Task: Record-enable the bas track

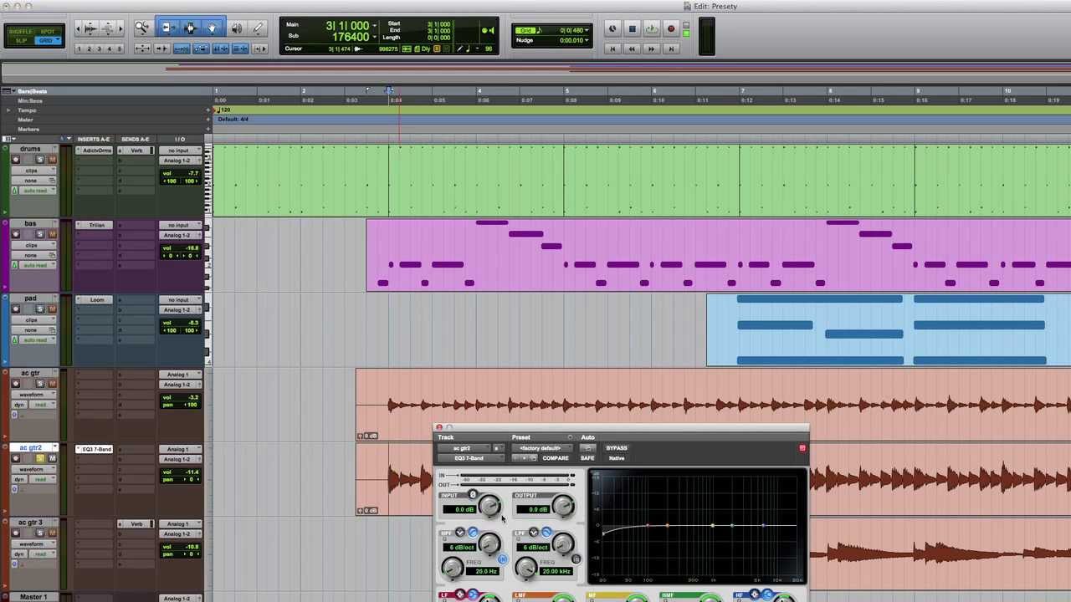Action: 15,234
